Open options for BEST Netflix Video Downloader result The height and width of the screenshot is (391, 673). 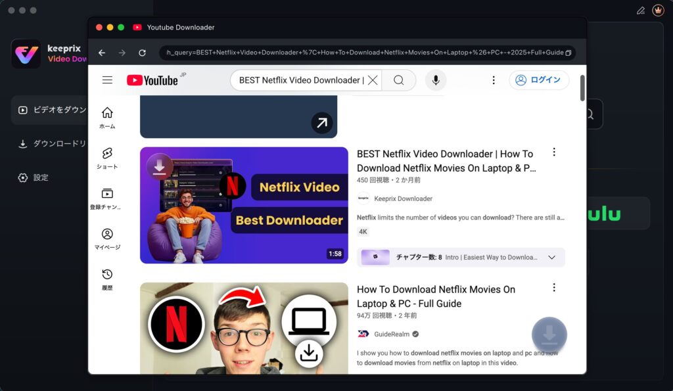[554, 152]
